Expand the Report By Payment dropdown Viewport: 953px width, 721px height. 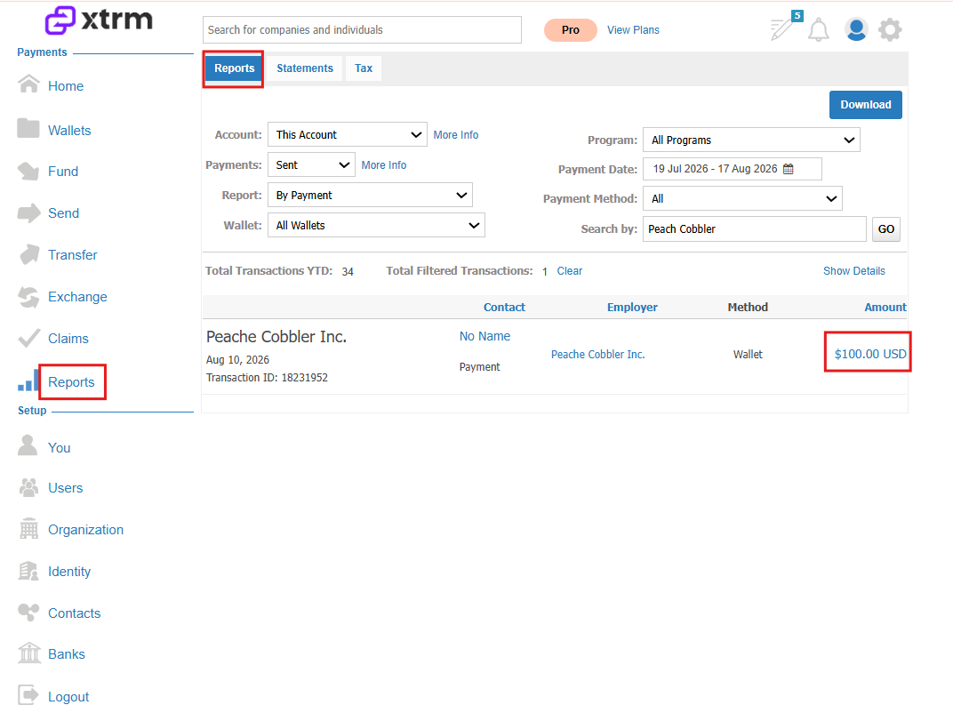[x=370, y=196]
